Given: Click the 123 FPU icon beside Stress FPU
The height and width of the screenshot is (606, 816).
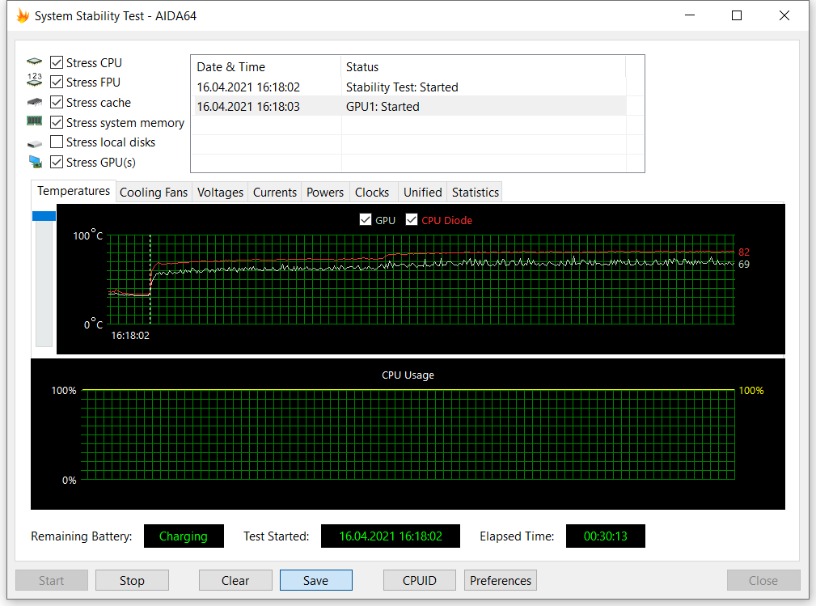Looking at the screenshot, I should point(34,80).
